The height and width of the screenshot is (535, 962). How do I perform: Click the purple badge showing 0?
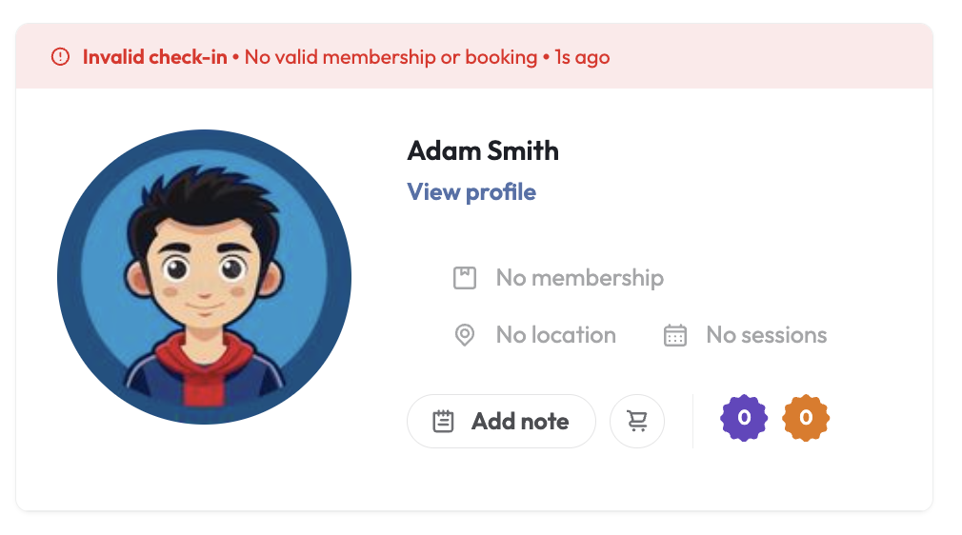point(744,418)
